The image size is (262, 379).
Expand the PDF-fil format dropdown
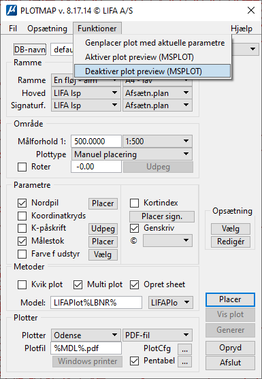coord(158,335)
